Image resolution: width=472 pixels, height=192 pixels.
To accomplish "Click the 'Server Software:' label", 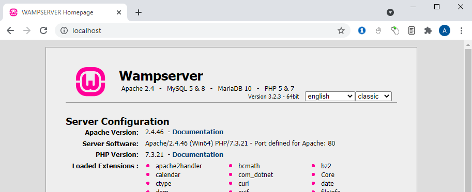I will [x=111, y=143].
